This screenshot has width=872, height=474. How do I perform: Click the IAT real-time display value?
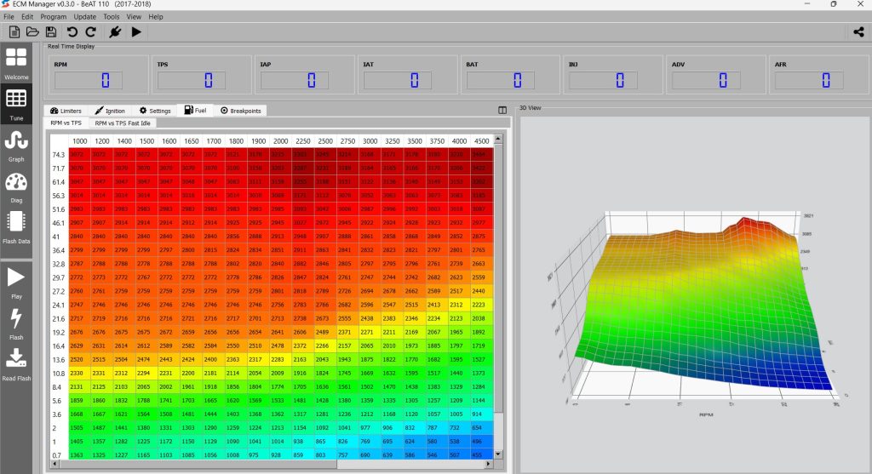(398, 81)
